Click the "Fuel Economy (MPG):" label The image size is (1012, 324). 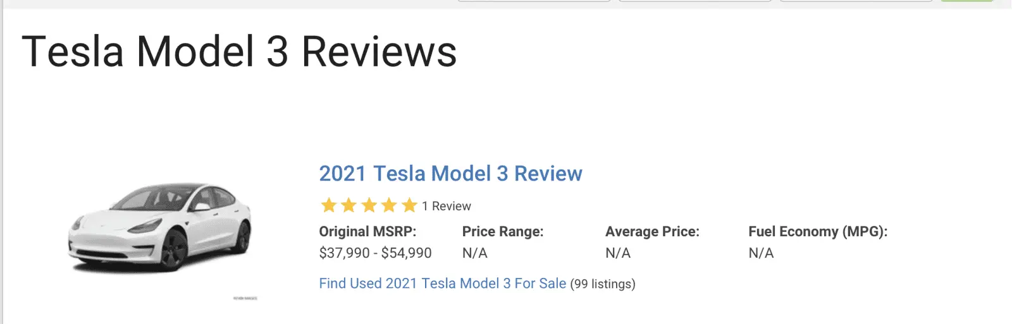[818, 232]
